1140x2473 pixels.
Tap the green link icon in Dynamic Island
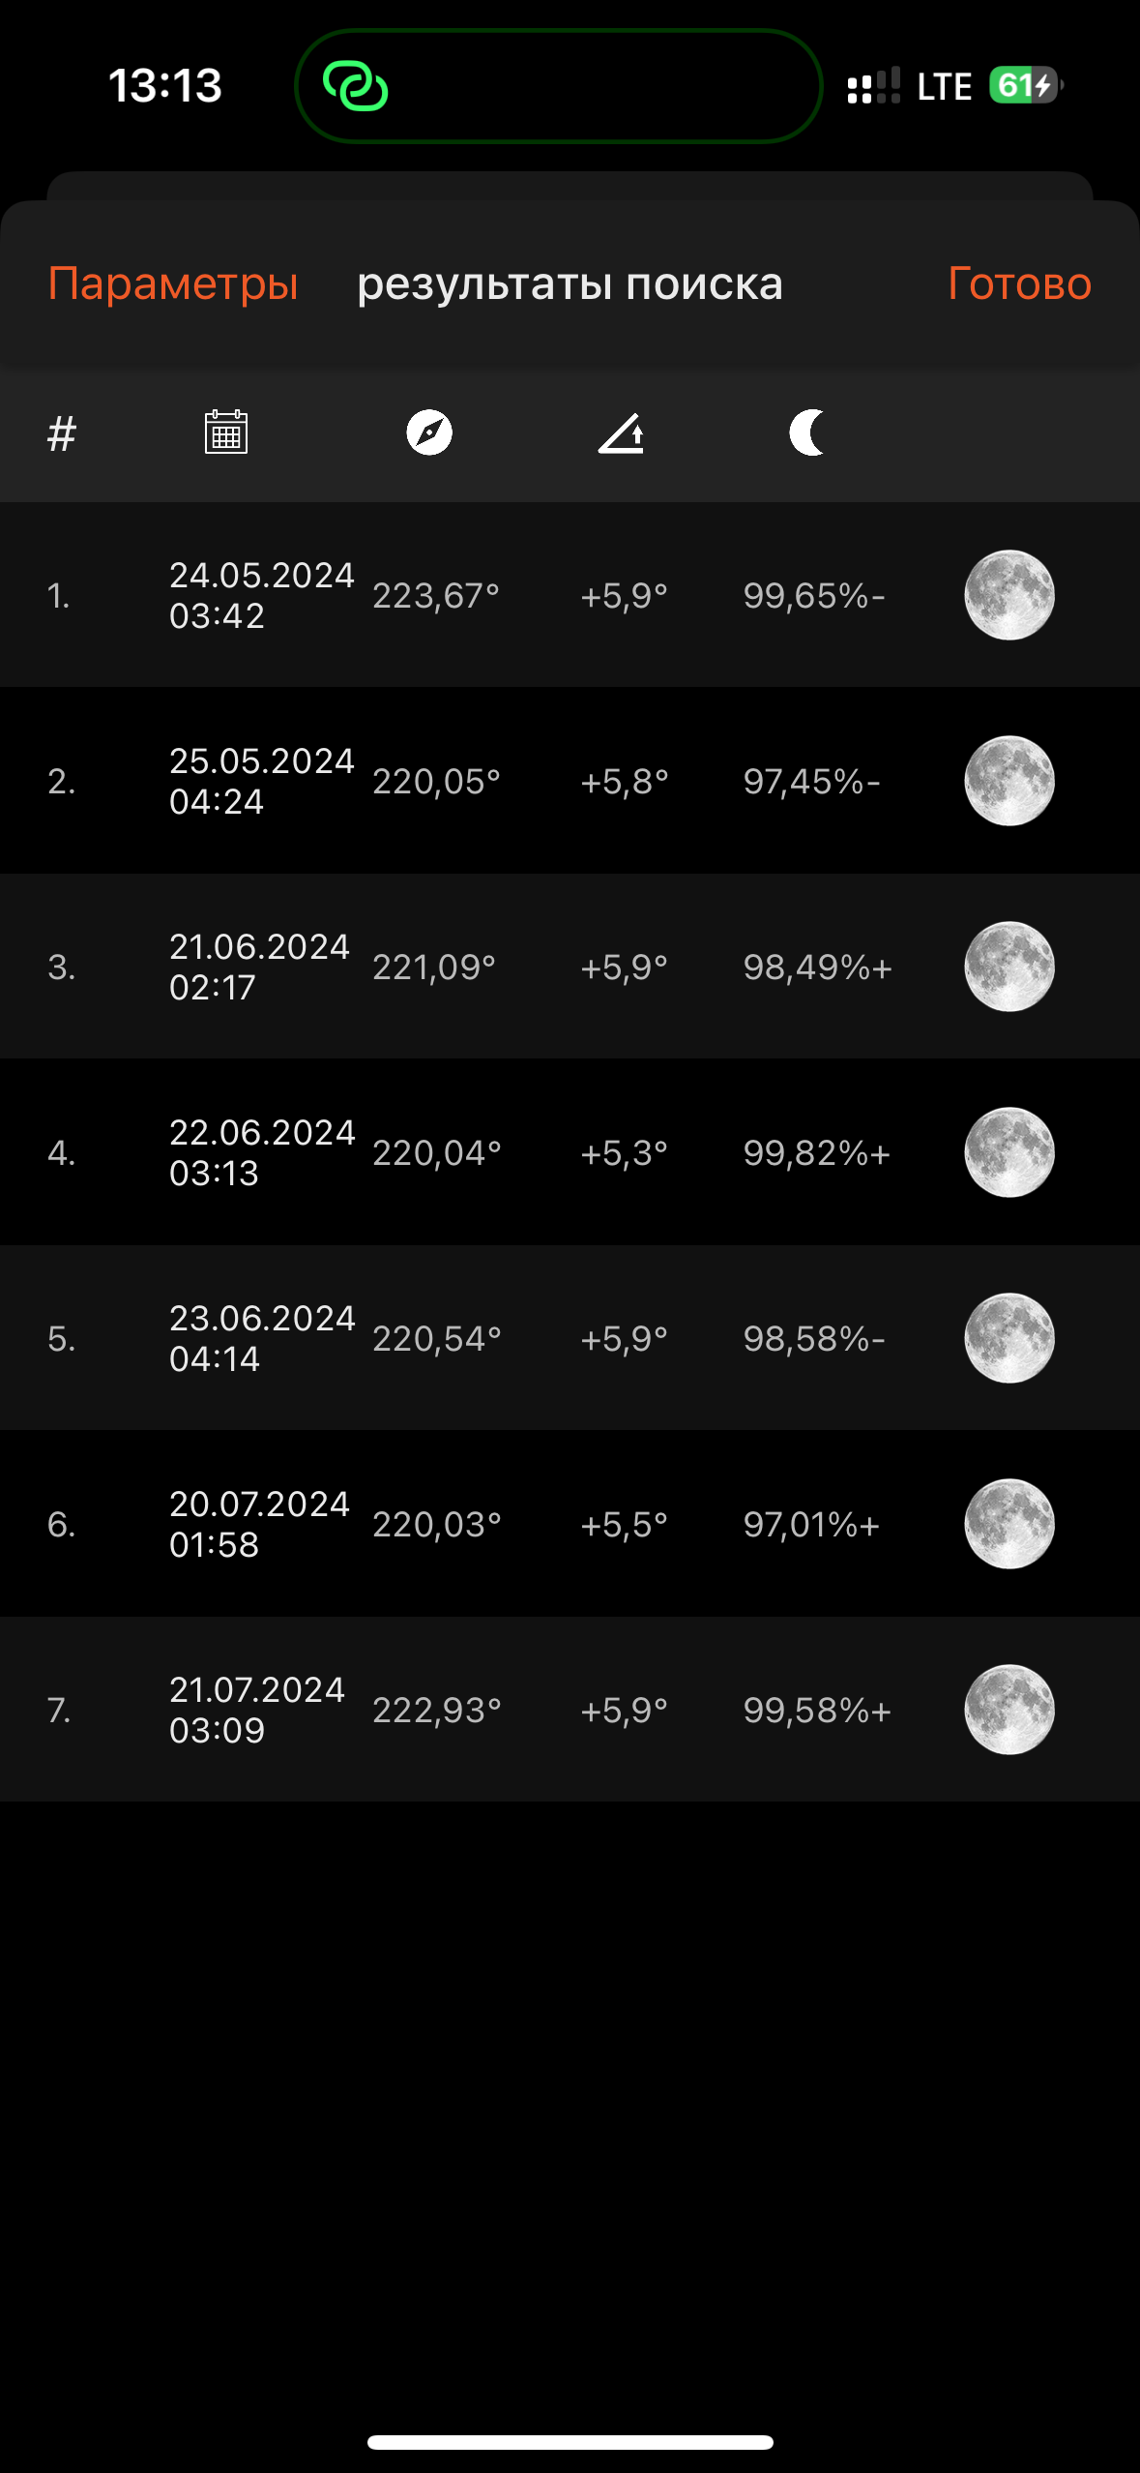[356, 87]
